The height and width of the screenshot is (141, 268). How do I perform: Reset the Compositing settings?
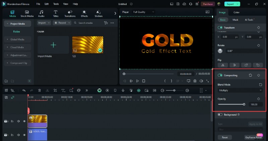[250, 75]
